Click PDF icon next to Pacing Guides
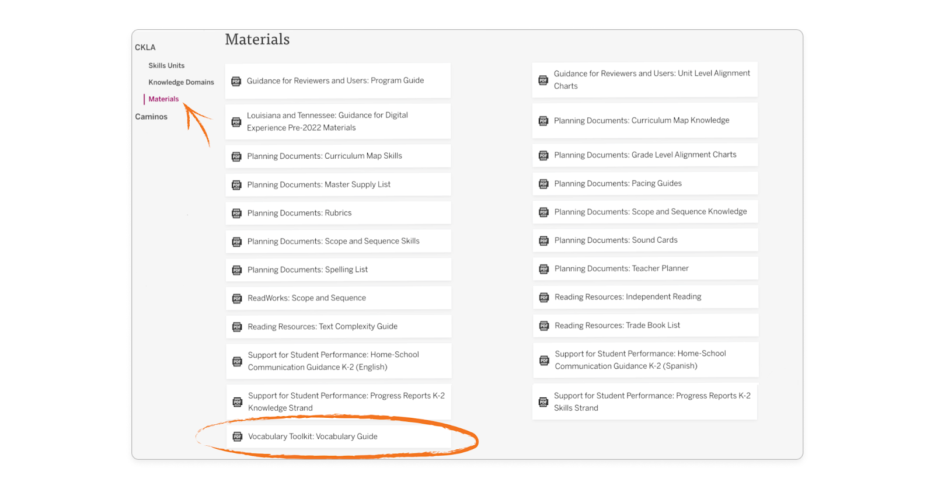Image resolution: width=934 pixels, height=489 pixels. (543, 184)
